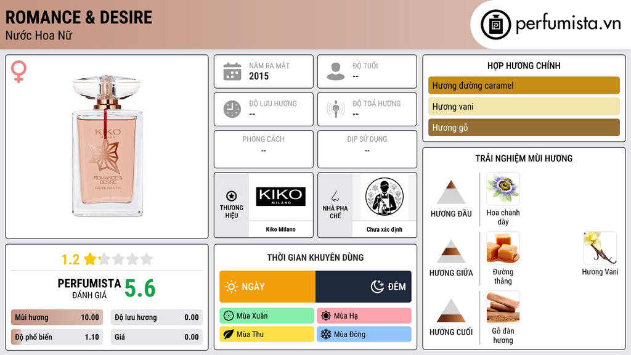Open the Hương Vani note image
Screen dimensions: 631x355
[x=600, y=248]
